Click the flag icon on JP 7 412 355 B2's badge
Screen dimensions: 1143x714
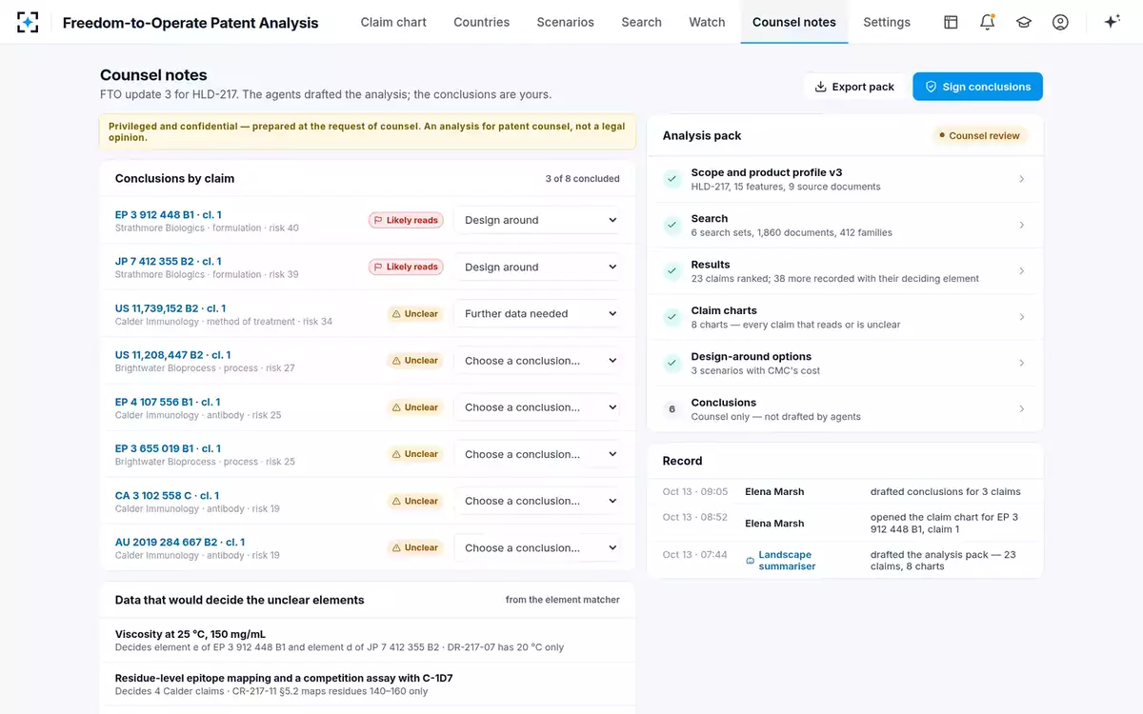pos(379,267)
